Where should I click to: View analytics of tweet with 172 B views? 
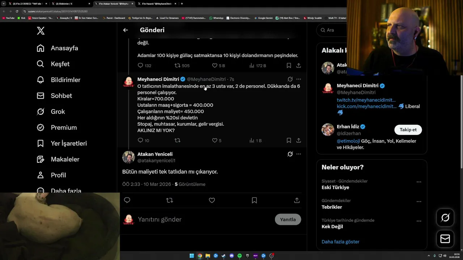pyautogui.click(x=258, y=66)
